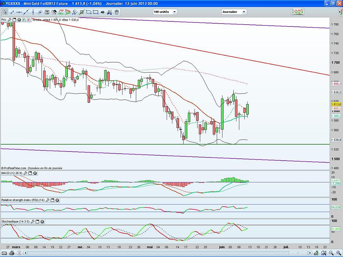This screenshot has height=257, width=343.
Task: Open the RSI wrench settings
Action: point(48,200)
